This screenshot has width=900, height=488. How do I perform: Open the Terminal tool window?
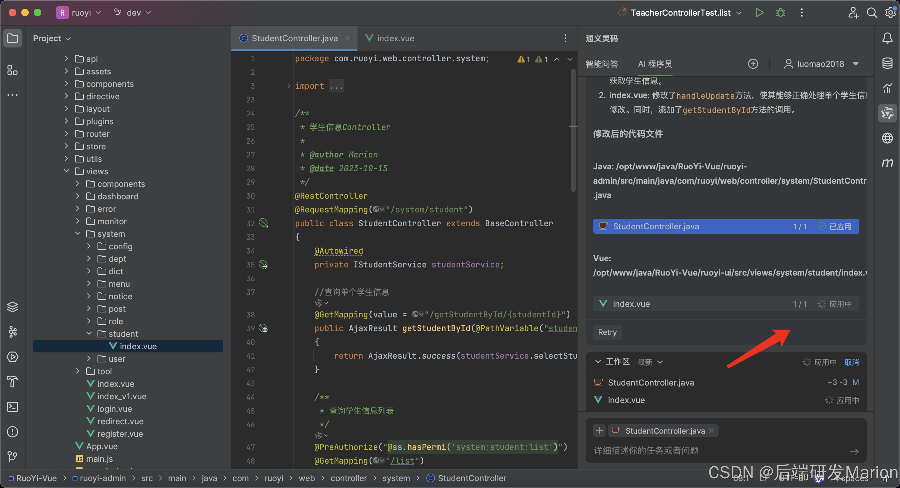click(x=12, y=406)
